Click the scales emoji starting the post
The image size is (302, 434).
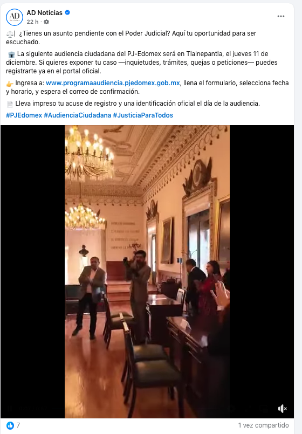(11, 35)
